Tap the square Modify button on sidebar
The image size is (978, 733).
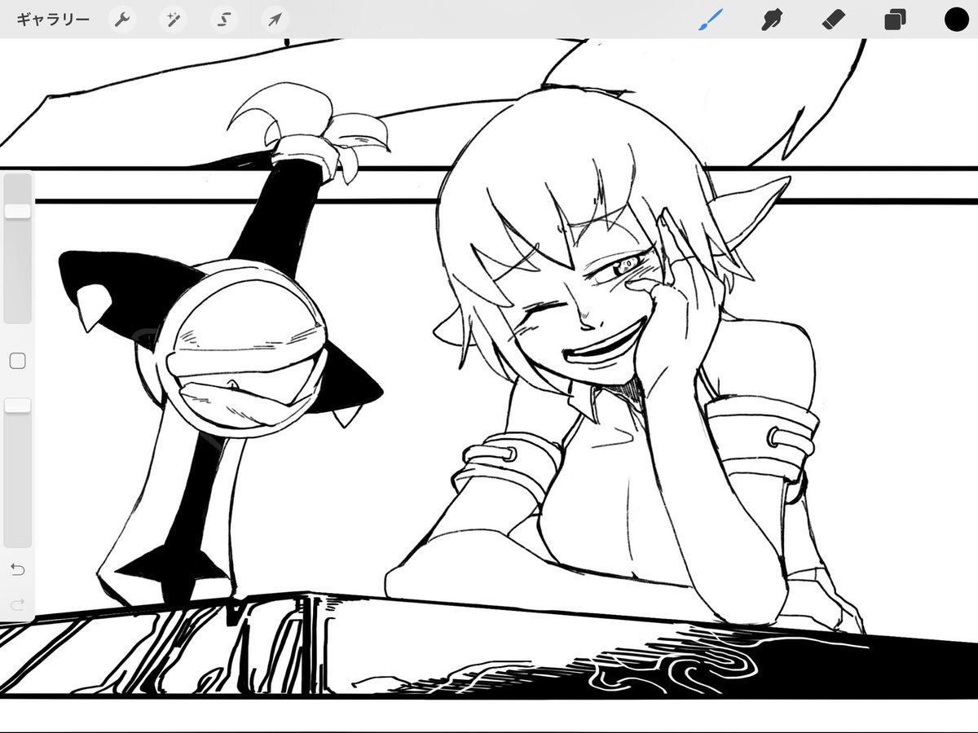tap(17, 360)
